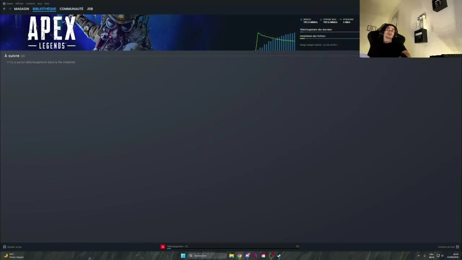The height and width of the screenshot is (260, 462).
Task: Open Contacts et chat
Action: (448, 247)
